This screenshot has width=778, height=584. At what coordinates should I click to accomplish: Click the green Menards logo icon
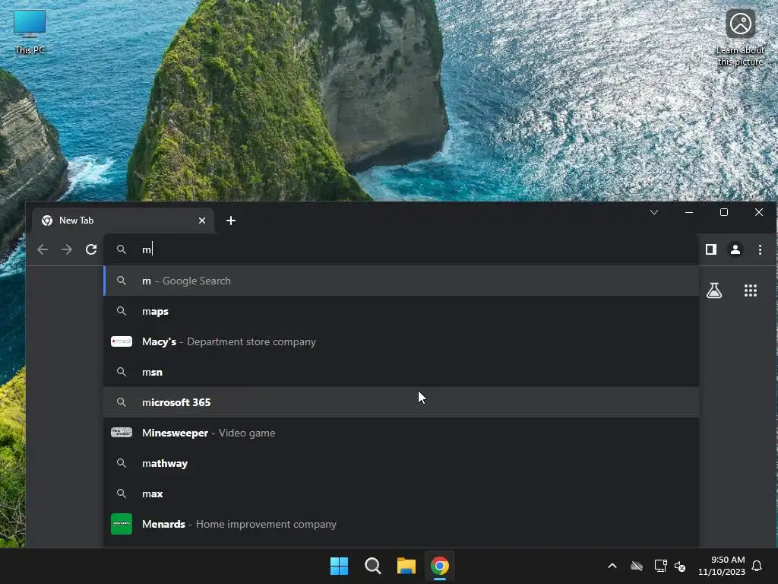pos(122,524)
